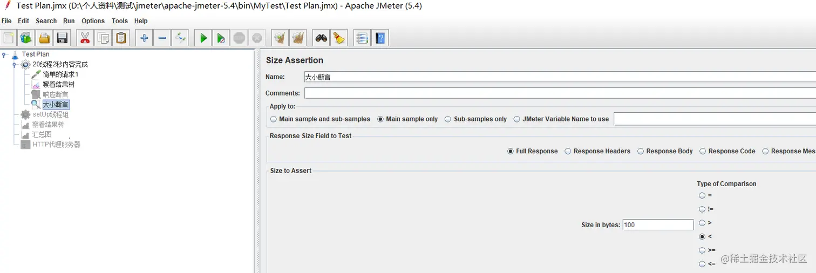Click Start no pauses icon
Viewport: 816px width, 273px height.
221,38
